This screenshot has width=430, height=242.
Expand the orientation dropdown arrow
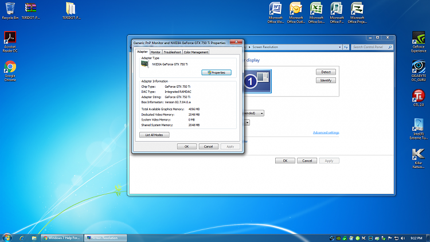click(247, 122)
